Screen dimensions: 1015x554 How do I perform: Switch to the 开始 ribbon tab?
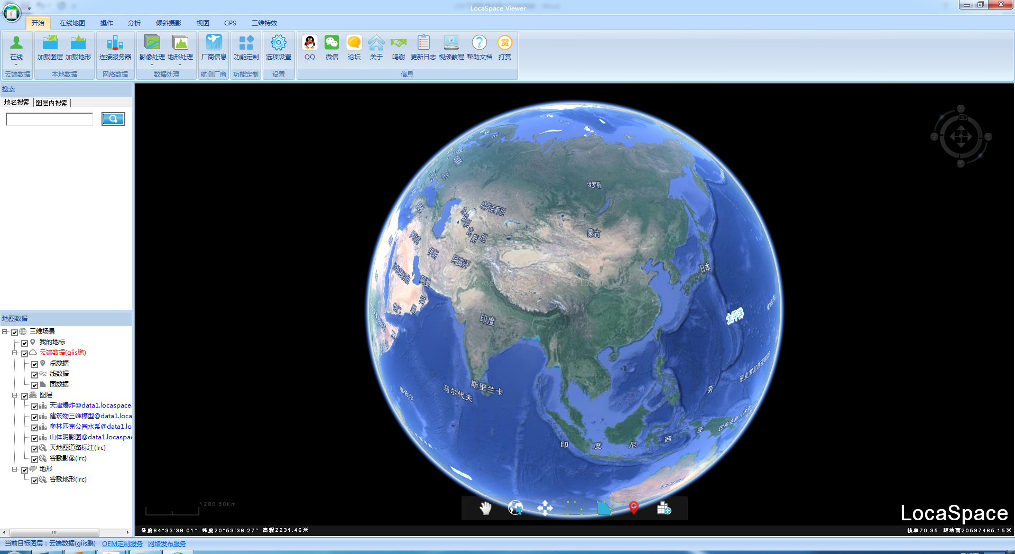(x=38, y=23)
